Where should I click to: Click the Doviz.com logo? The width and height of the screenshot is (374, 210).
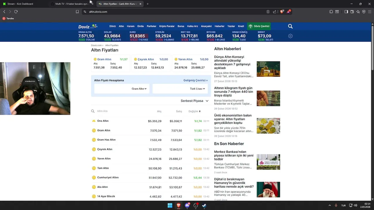(x=87, y=26)
